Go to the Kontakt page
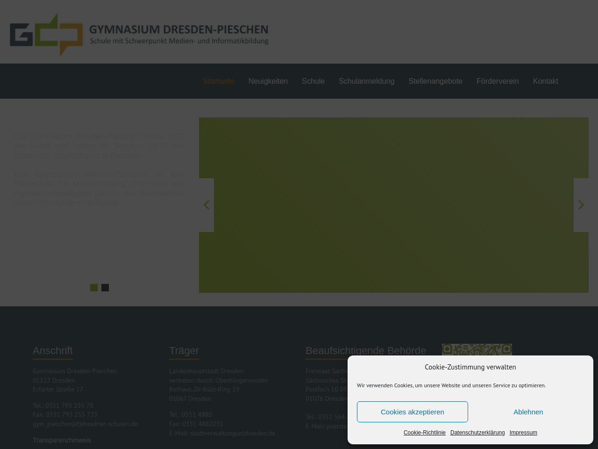The image size is (598, 449). (545, 81)
